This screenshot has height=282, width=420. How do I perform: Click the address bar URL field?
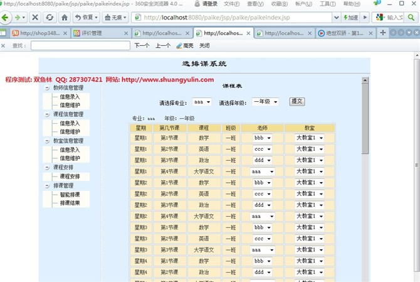[x=232, y=18]
